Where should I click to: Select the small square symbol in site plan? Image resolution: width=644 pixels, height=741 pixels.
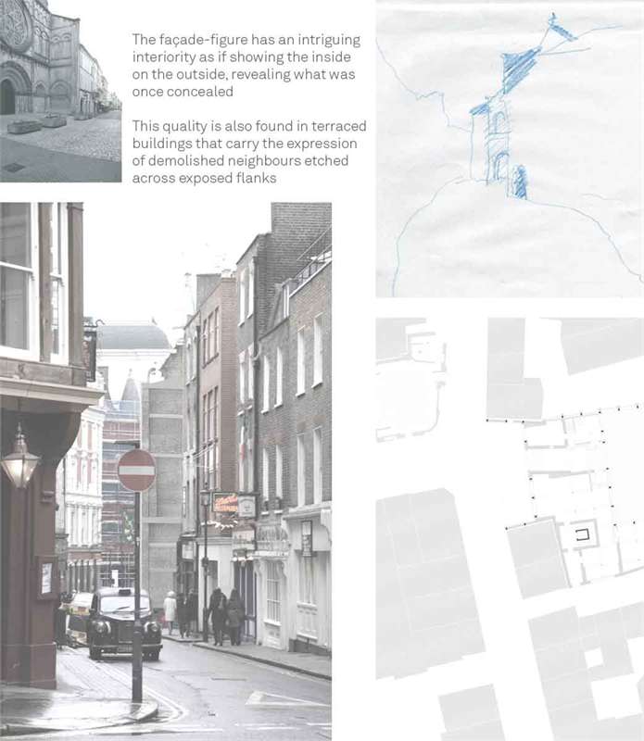(x=582, y=534)
